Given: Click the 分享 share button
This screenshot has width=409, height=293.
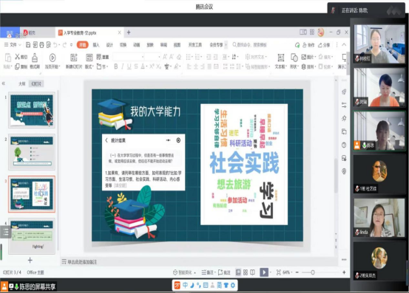Looking at the screenshot, I should pyautogui.click(x=324, y=45).
